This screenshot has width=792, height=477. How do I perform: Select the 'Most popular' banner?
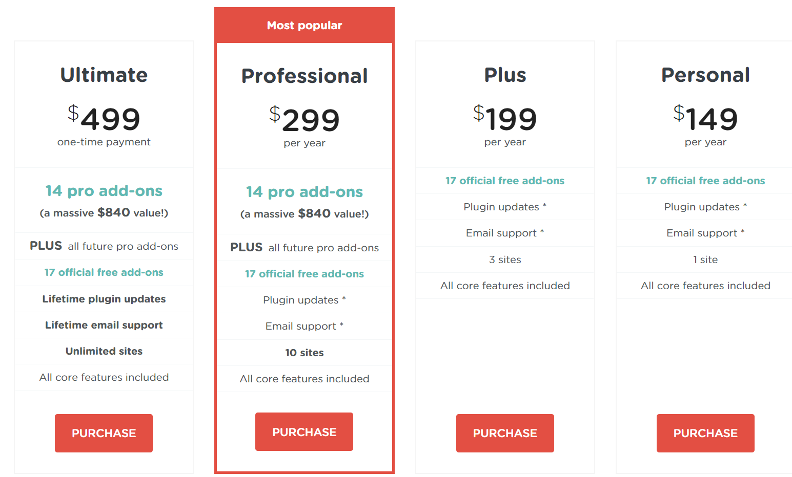[304, 25]
